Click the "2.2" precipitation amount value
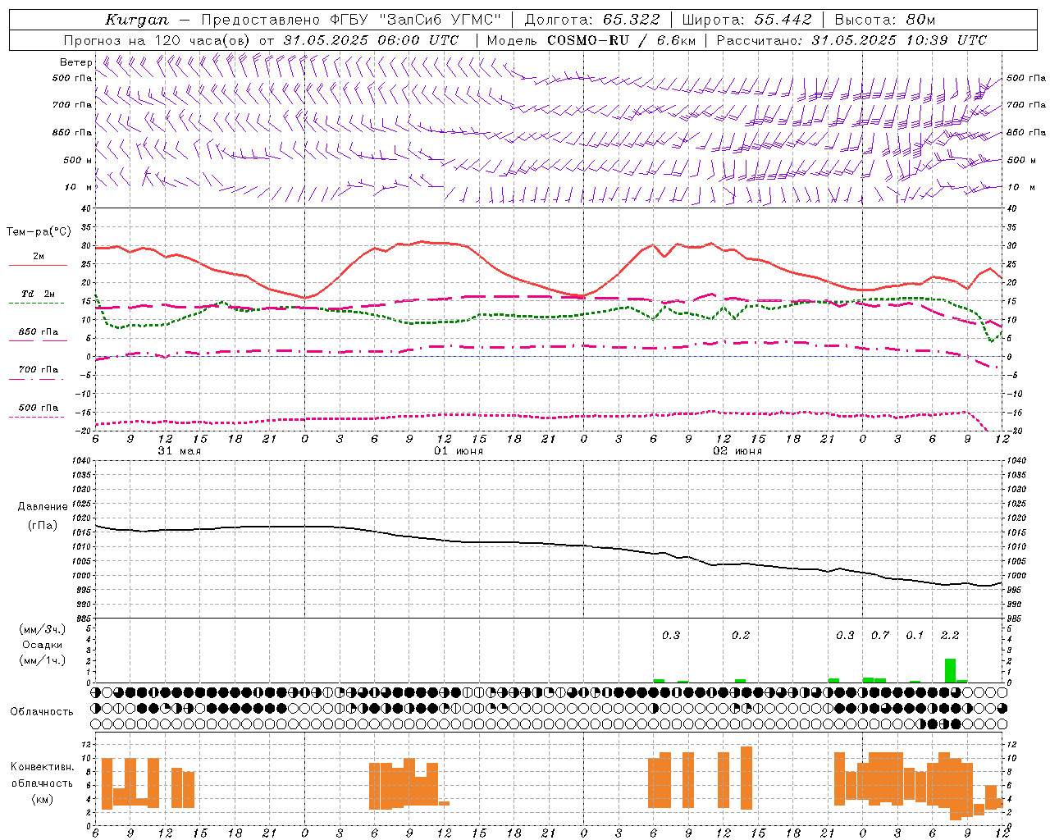Screen dimensions: 1050x840 tap(950, 635)
